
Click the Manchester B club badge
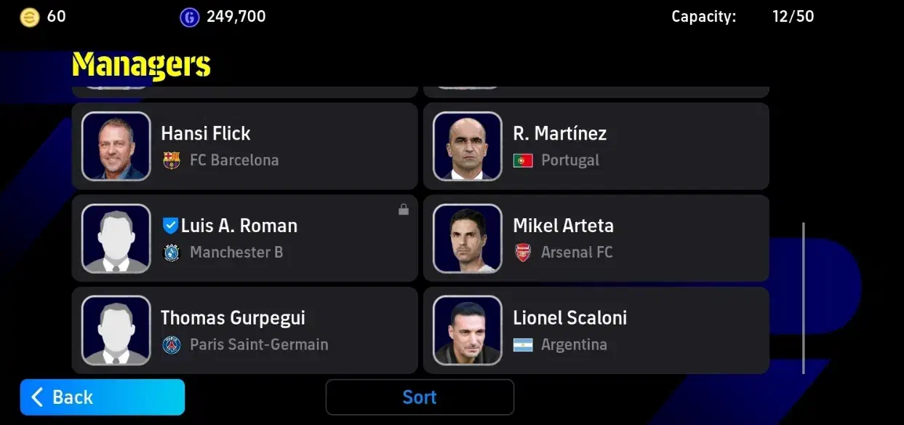point(172,253)
